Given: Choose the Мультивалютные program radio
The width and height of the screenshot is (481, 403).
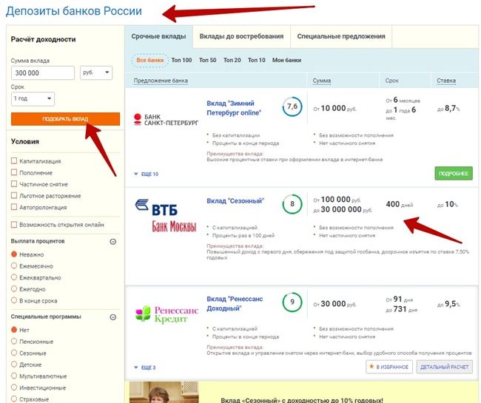Looking at the screenshot, I should tap(14, 376).
